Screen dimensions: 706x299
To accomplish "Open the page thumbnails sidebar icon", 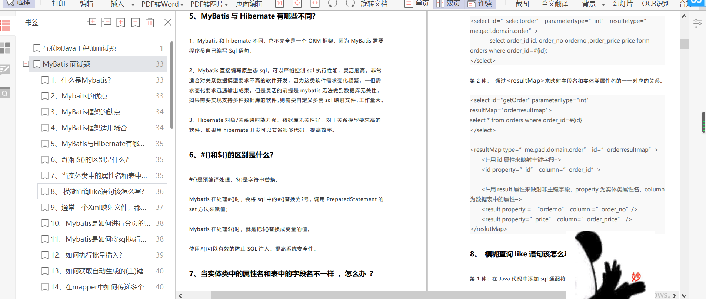I will click(x=5, y=48).
